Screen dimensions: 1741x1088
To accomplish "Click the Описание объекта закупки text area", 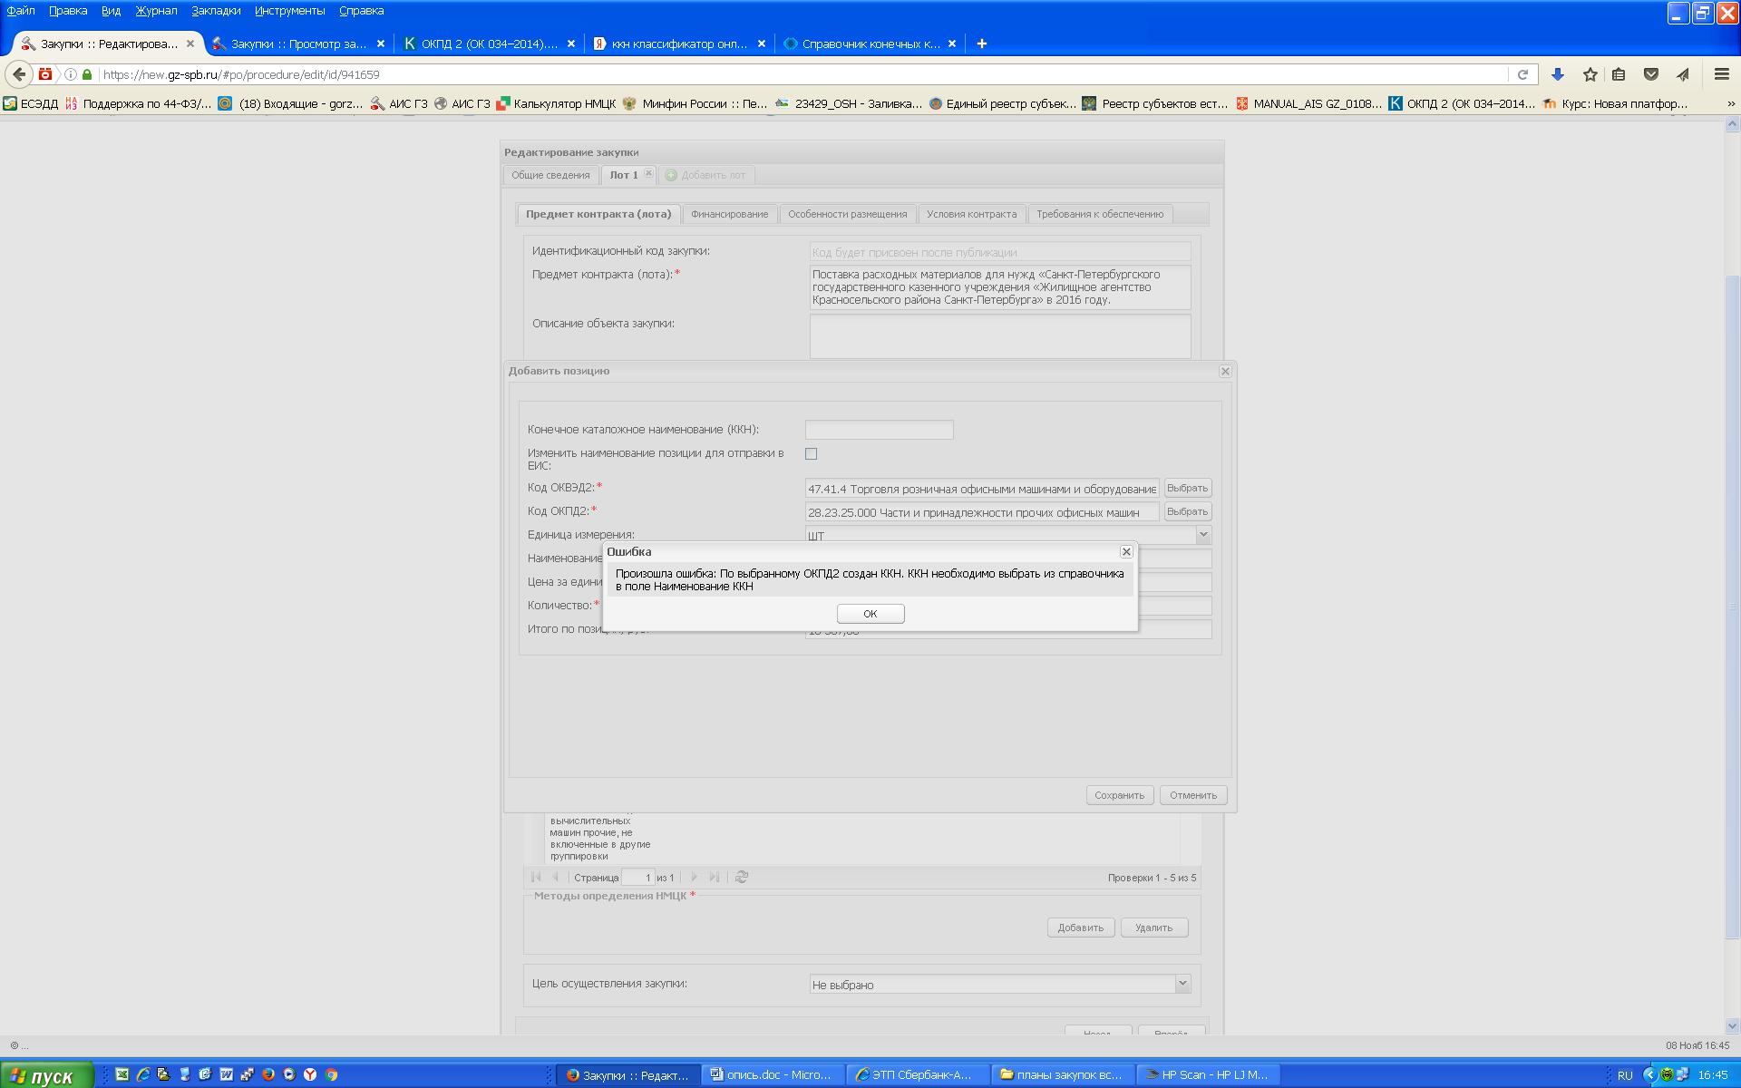I will (999, 335).
